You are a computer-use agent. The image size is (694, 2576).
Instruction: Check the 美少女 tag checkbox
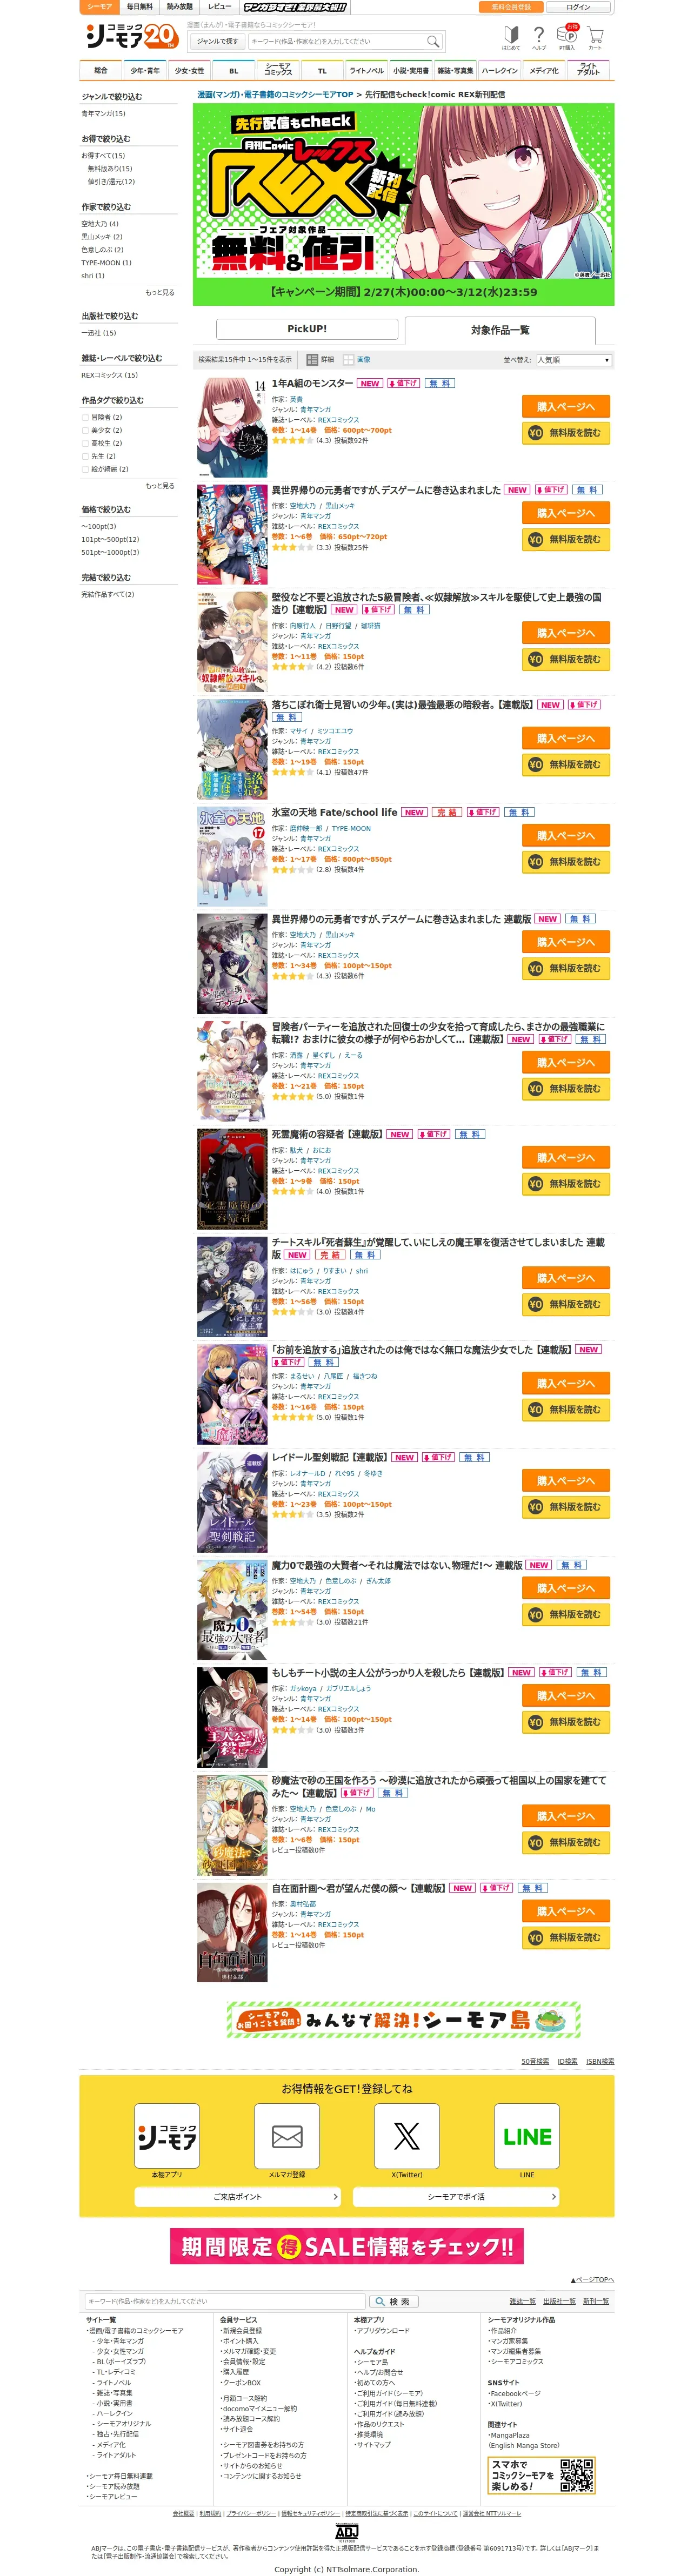(x=85, y=430)
